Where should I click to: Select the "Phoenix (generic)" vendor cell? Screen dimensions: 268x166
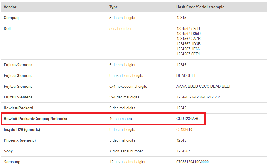pos(20,140)
